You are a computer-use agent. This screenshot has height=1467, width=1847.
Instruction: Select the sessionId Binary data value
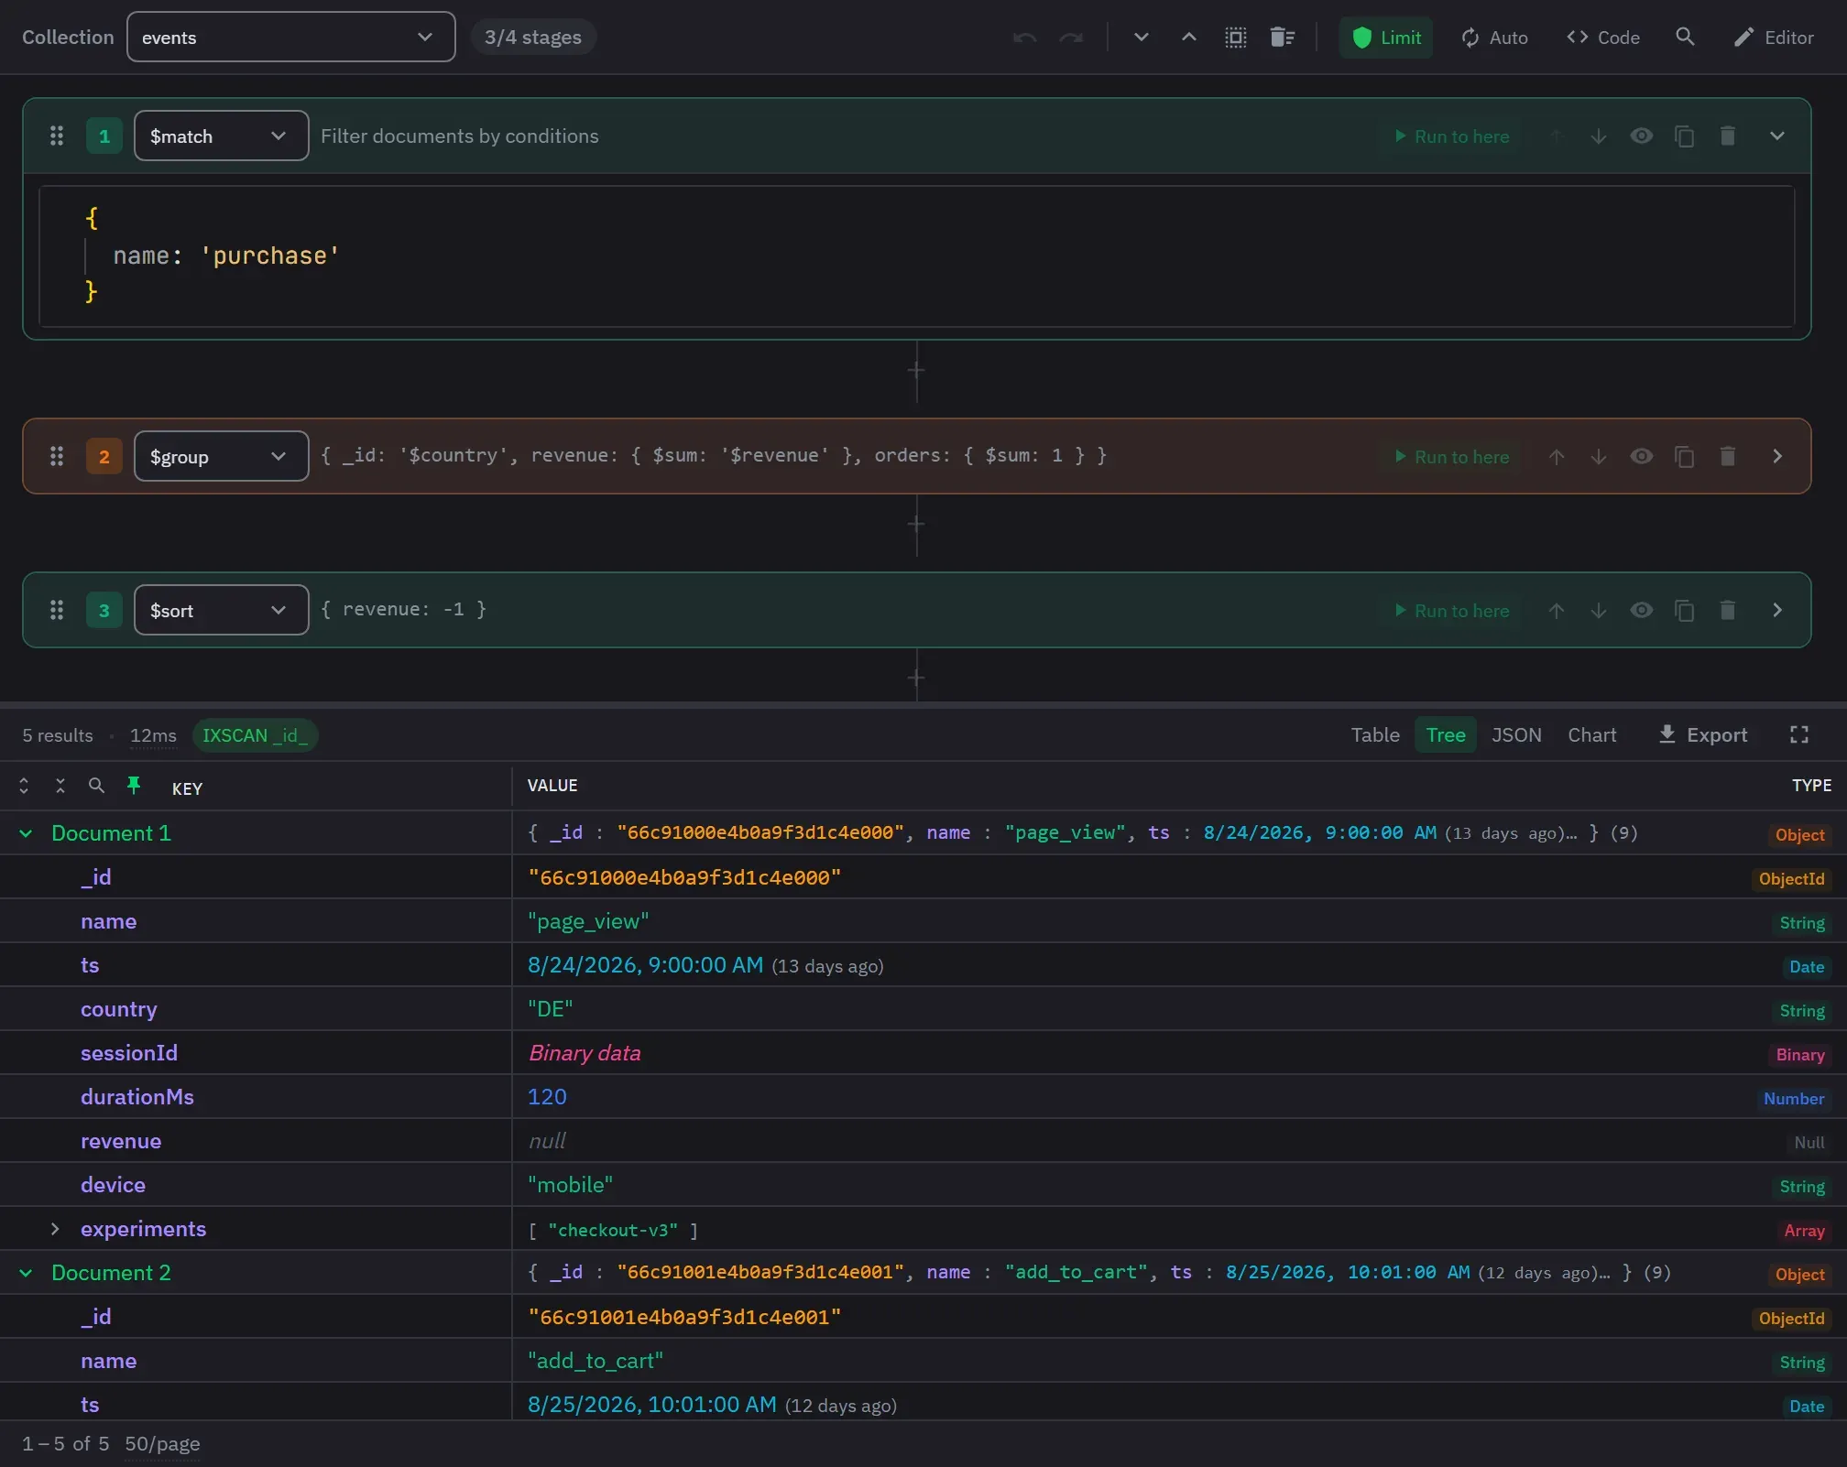(585, 1053)
